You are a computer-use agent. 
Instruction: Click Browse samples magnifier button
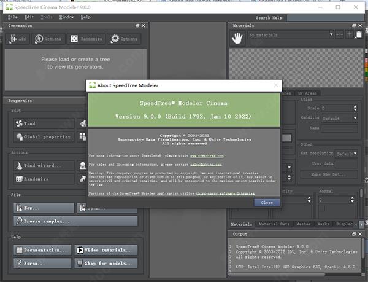(x=43, y=220)
